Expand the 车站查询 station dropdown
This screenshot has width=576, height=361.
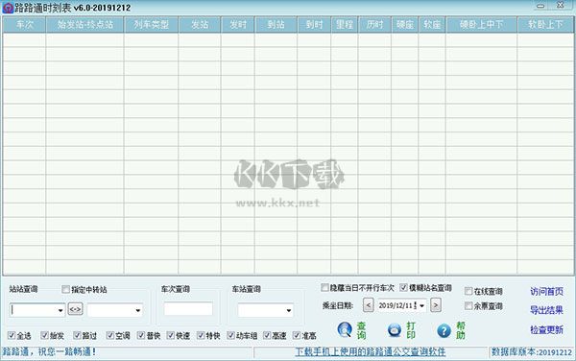[289, 310]
